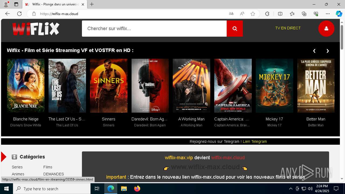Click the wiflix-max.cloud red link

(x=228, y=158)
